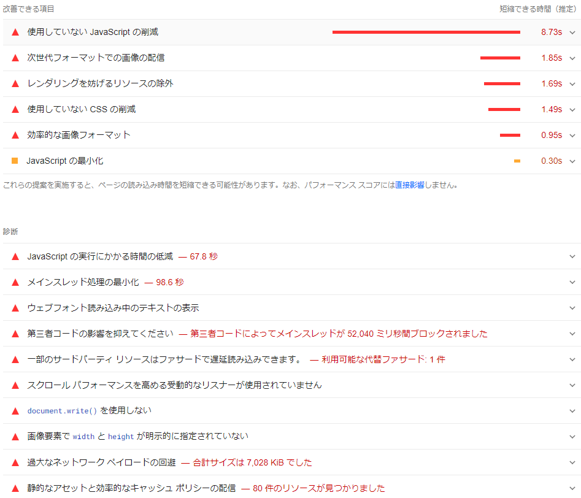The height and width of the screenshot is (498, 581).
Task: Expand chevron for メインスレッド処理の最小化
Action: [x=572, y=282]
